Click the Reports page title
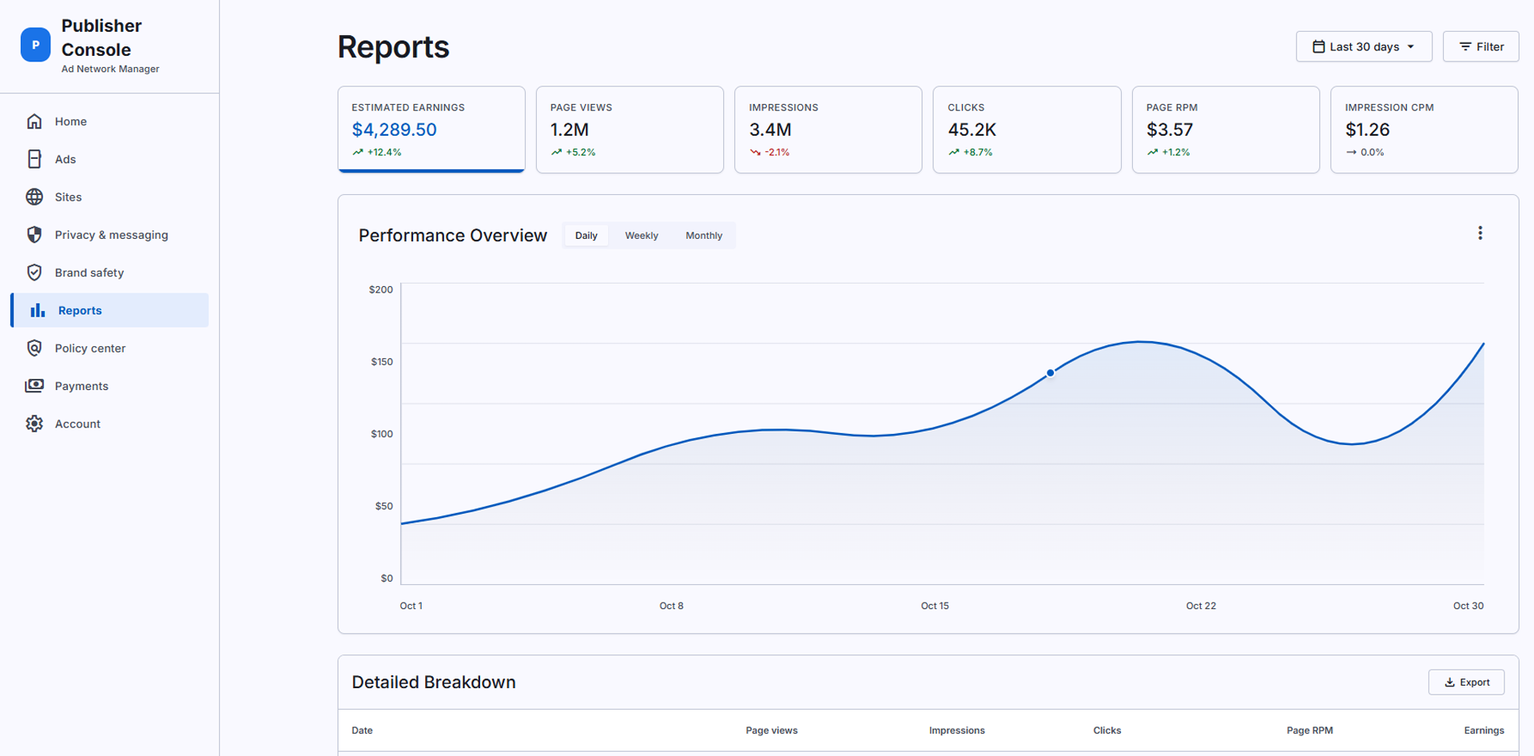Image resolution: width=1534 pixels, height=756 pixels. [x=393, y=47]
